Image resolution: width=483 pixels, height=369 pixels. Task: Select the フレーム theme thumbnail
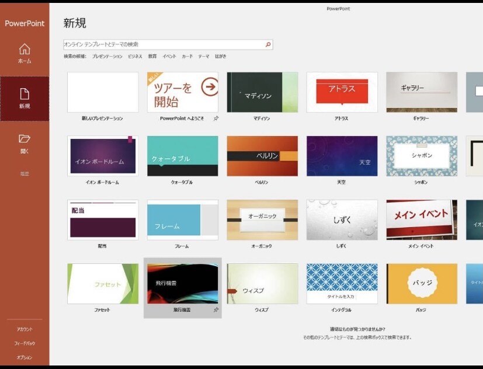183,220
